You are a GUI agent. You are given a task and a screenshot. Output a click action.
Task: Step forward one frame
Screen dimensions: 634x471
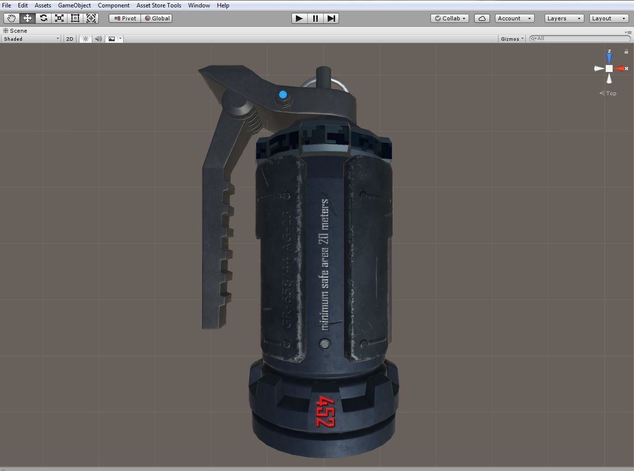(x=331, y=18)
